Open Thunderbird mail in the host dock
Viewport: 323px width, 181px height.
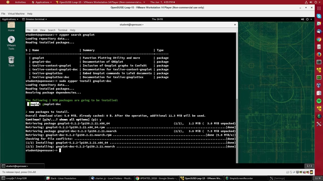[319, 31]
